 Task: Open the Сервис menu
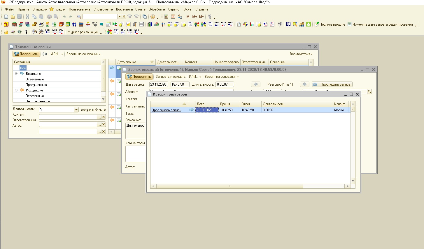tap(174, 9)
